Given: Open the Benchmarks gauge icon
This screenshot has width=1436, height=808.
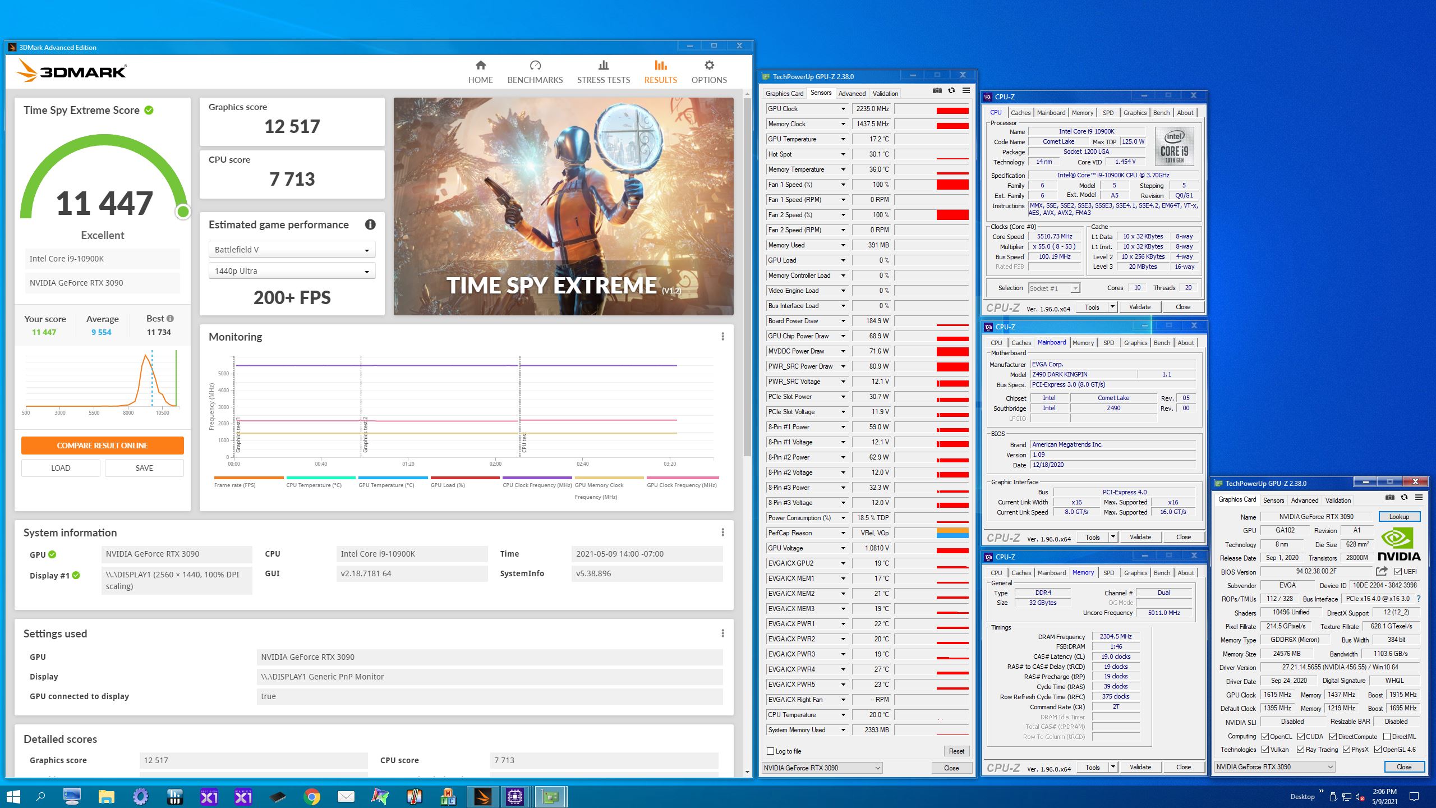Looking at the screenshot, I should click(535, 66).
